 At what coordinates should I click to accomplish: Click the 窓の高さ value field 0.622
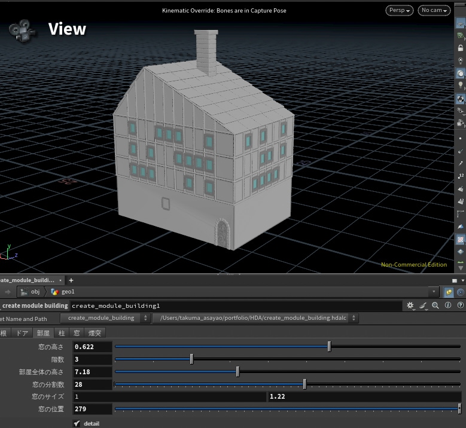pyautogui.click(x=93, y=347)
